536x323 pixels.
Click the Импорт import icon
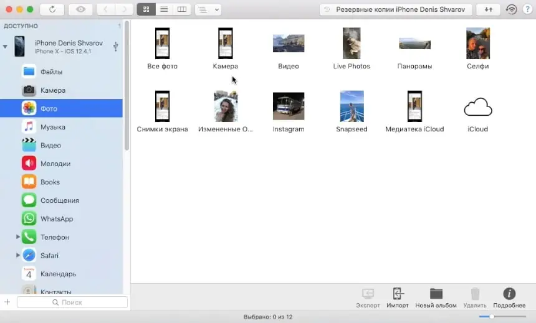tap(398, 294)
